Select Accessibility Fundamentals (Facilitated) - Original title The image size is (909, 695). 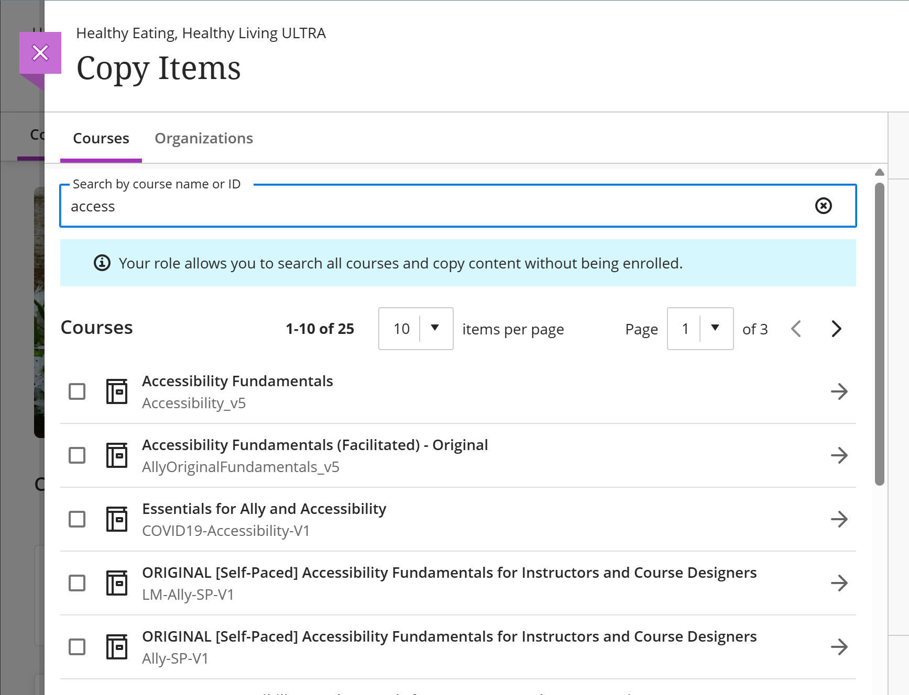[x=315, y=445]
